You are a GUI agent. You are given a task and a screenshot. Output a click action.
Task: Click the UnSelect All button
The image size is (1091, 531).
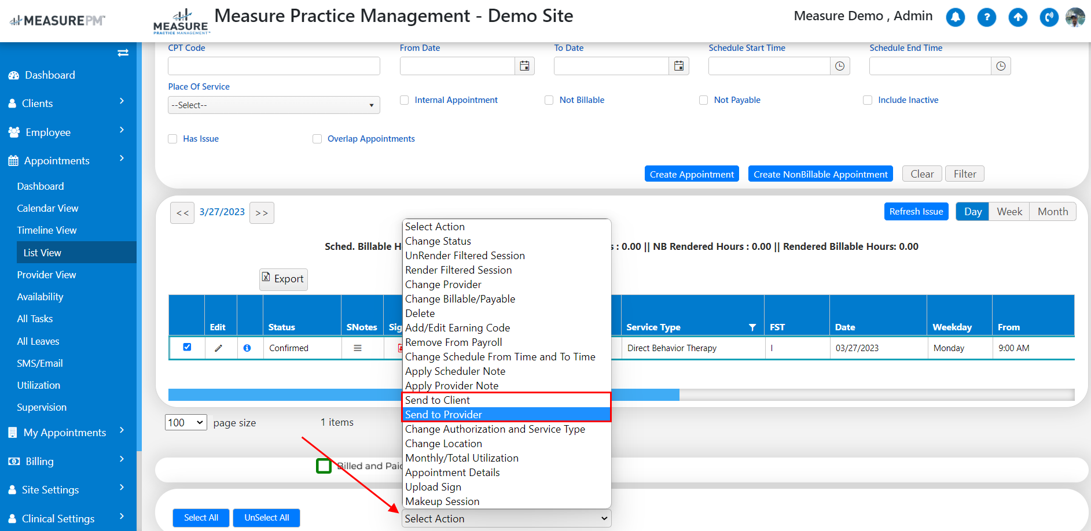pyautogui.click(x=266, y=518)
